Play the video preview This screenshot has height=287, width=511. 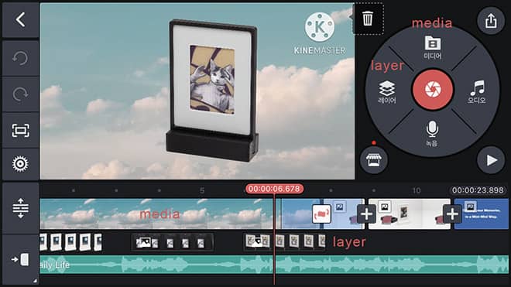click(x=491, y=160)
